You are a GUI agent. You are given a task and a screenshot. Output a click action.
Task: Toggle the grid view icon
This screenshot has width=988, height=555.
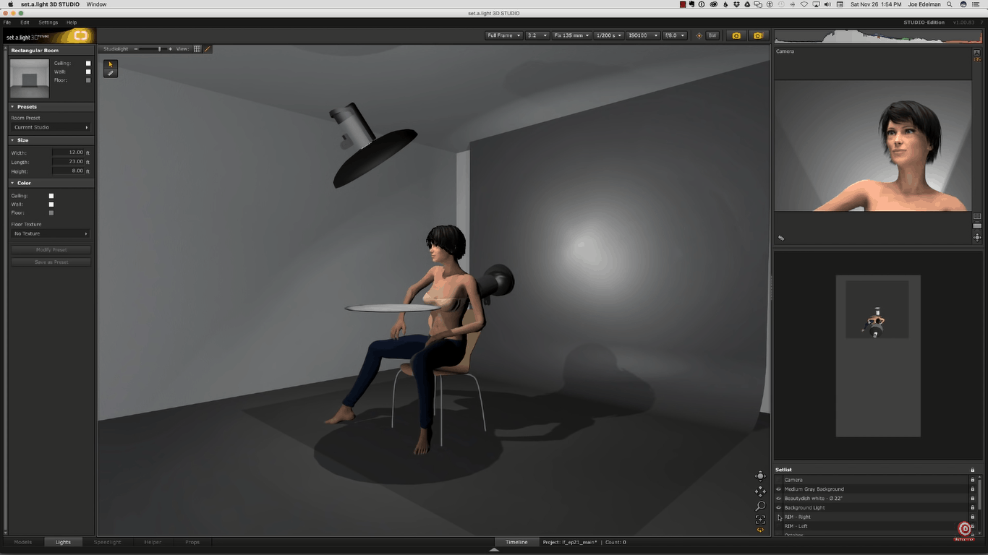click(x=197, y=49)
